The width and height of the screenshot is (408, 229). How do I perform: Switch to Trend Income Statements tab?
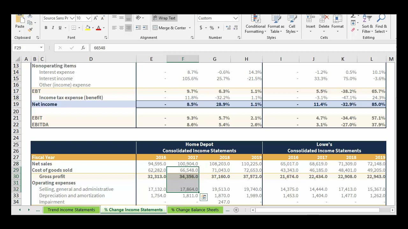pos(71,210)
